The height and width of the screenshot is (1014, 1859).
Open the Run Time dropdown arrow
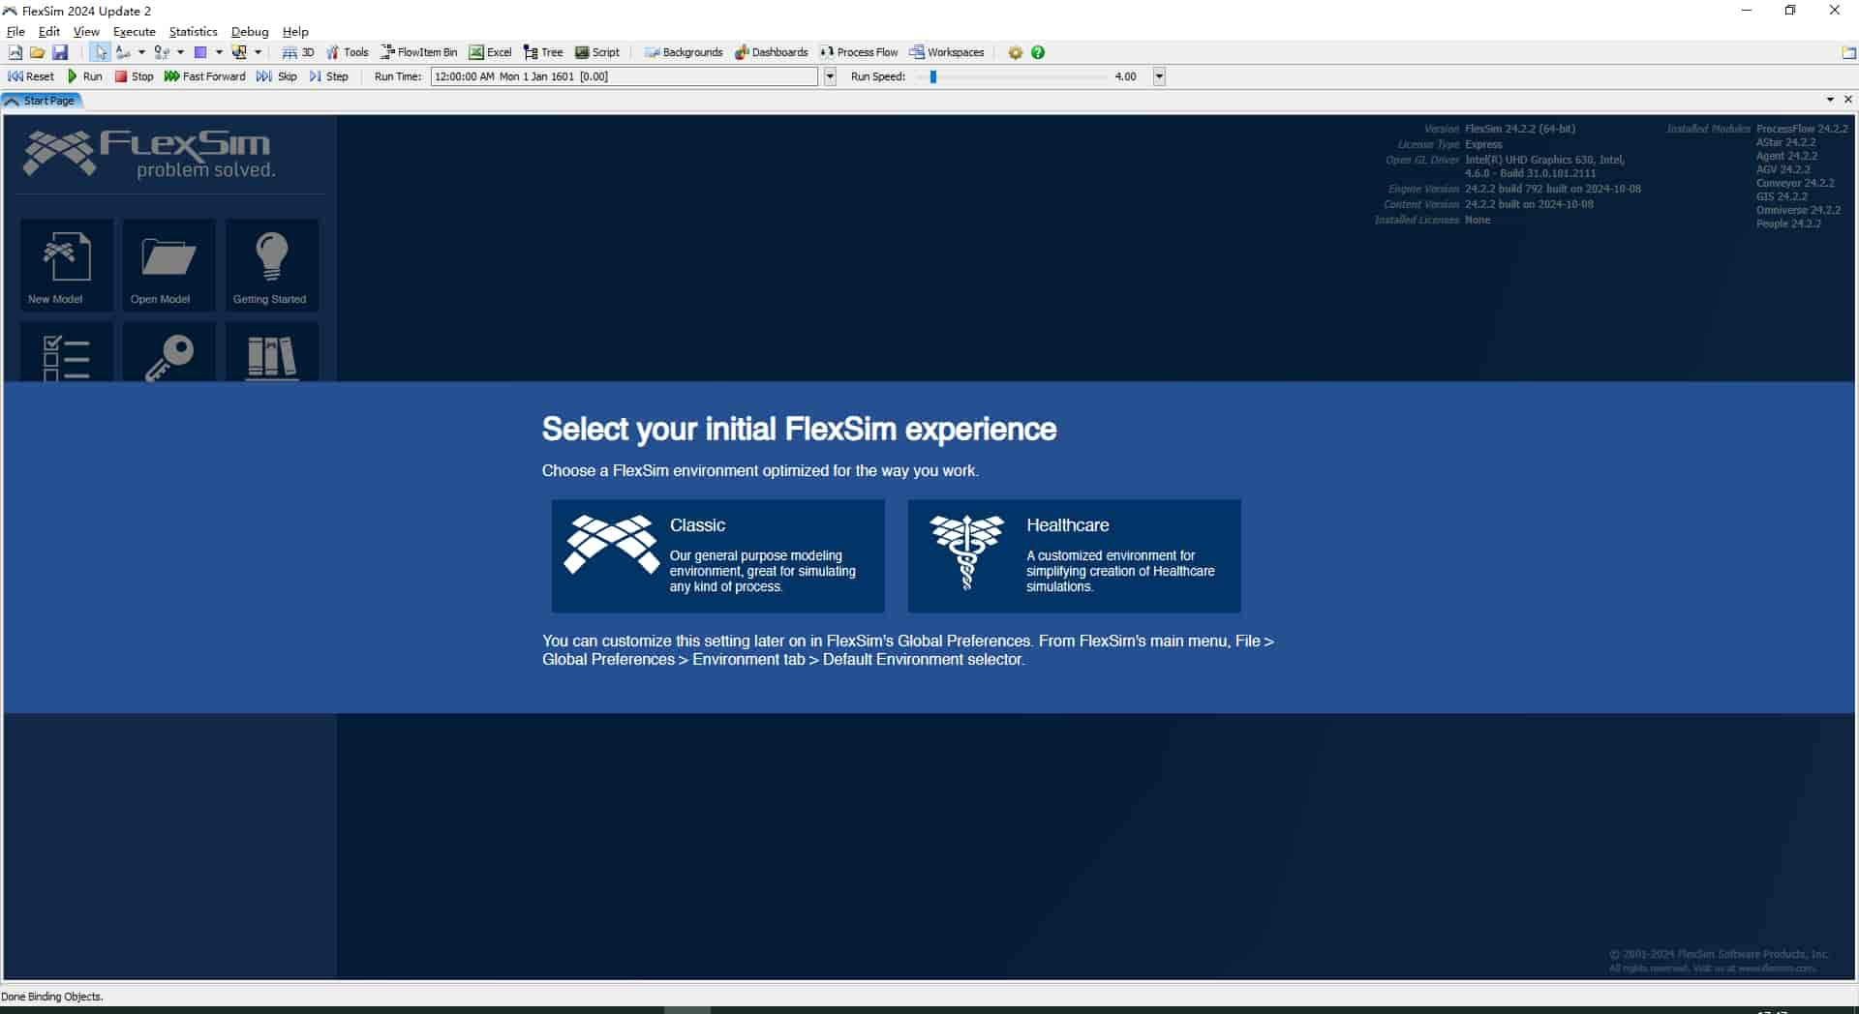pyautogui.click(x=830, y=76)
